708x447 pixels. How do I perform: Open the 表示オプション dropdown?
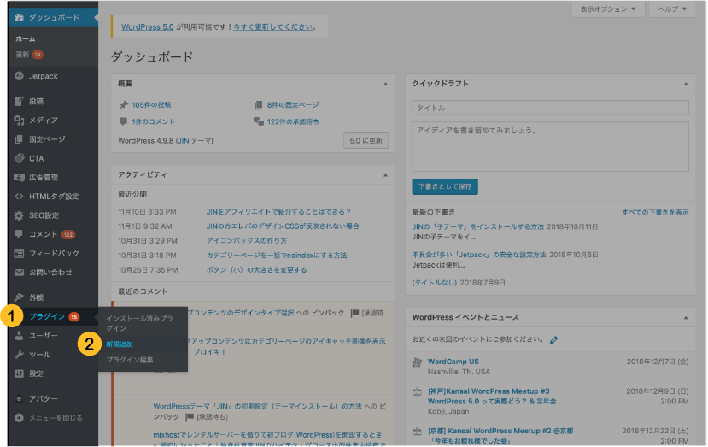coord(607,9)
